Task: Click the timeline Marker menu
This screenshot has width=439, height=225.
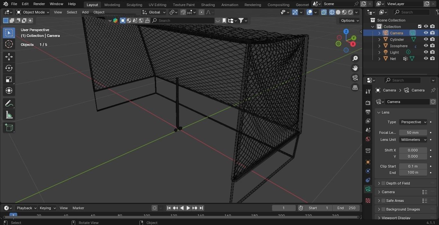Action: pos(78,208)
